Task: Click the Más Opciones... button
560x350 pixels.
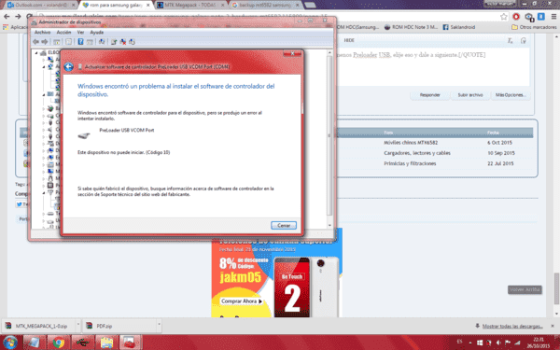Action: 510,95
